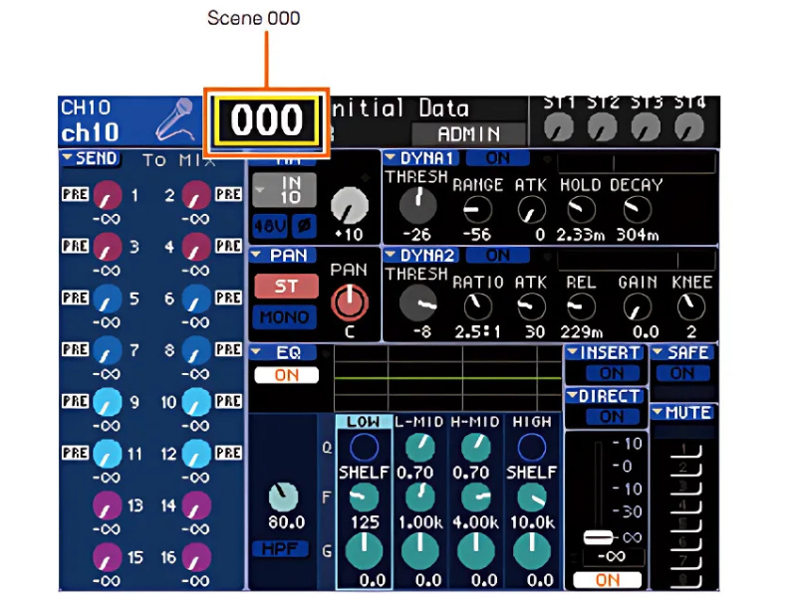797x597 pixels.
Task: Enable the MONO assign button
Action: click(x=284, y=317)
